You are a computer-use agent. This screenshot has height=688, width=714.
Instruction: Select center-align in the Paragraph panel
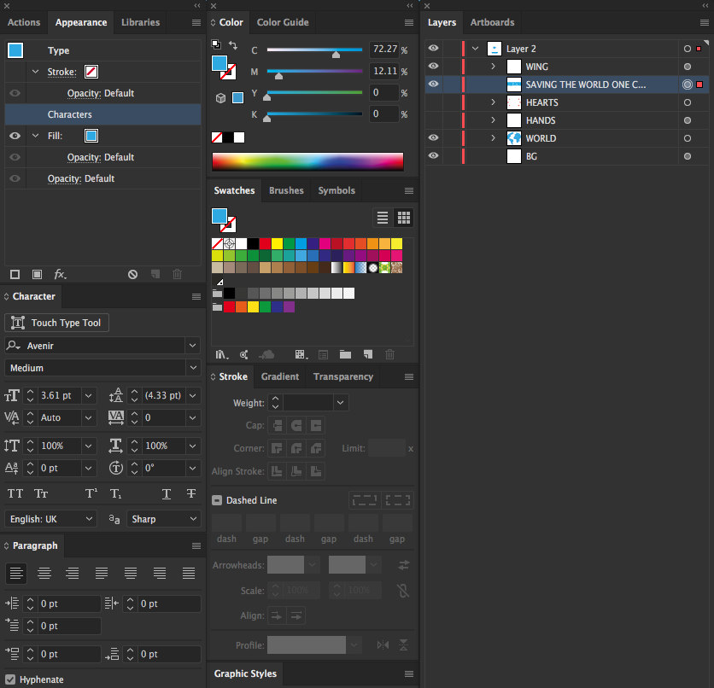coord(44,574)
